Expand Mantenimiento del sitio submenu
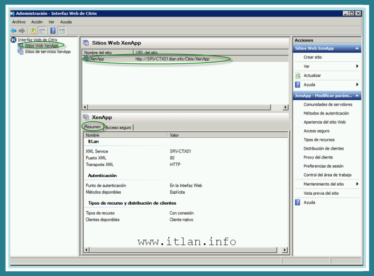374x276 pixels. (357, 184)
